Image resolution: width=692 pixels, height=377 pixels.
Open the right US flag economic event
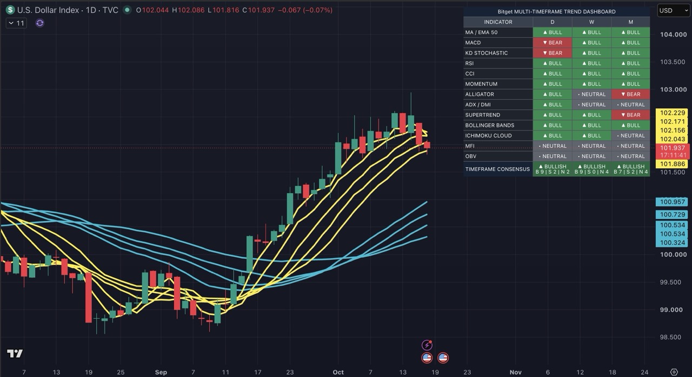pyautogui.click(x=443, y=357)
